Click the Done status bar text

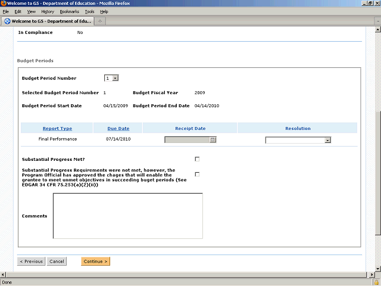(7, 282)
